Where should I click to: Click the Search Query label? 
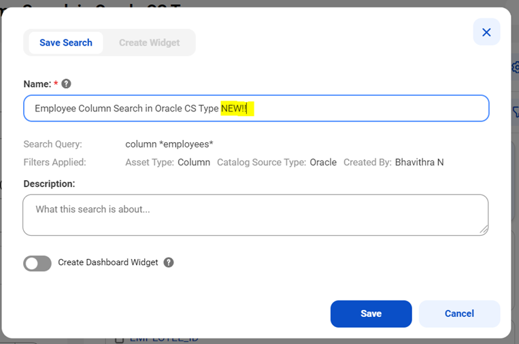(x=52, y=144)
